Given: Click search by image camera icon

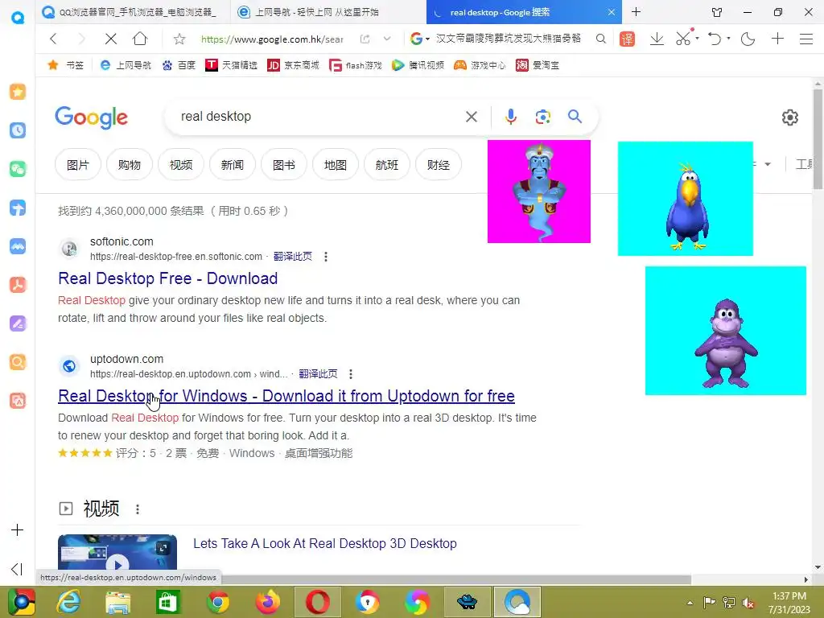Looking at the screenshot, I should click(x=543, y=117).
